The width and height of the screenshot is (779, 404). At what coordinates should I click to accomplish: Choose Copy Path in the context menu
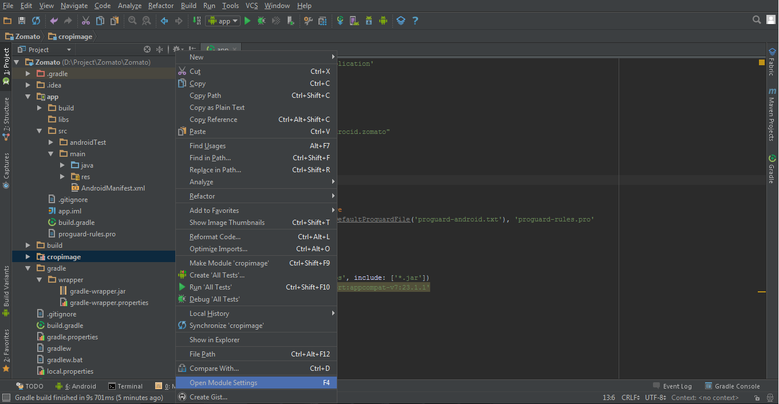coord(256,96)
